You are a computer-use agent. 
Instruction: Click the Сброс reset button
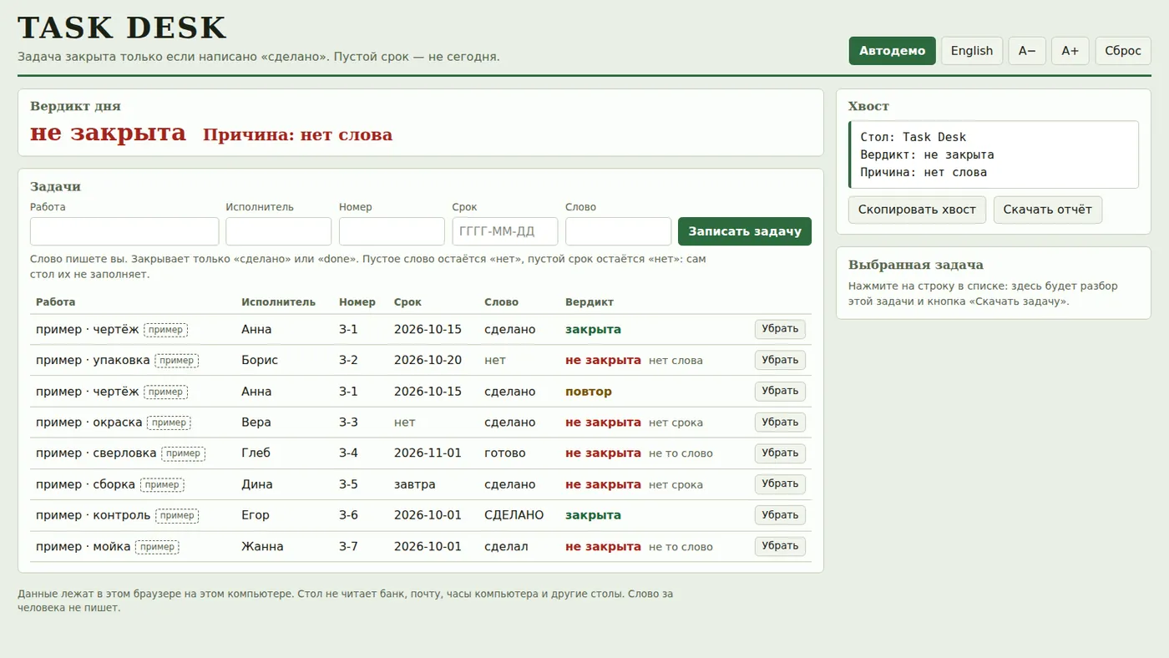click(x=1123, y=51)
